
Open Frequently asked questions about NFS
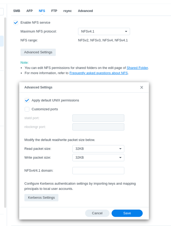[99, 73]
